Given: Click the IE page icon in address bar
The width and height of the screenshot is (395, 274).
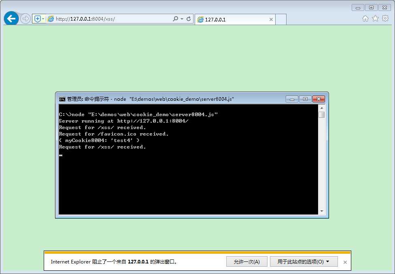Looking at the screenshot, I should pos(51,19).
